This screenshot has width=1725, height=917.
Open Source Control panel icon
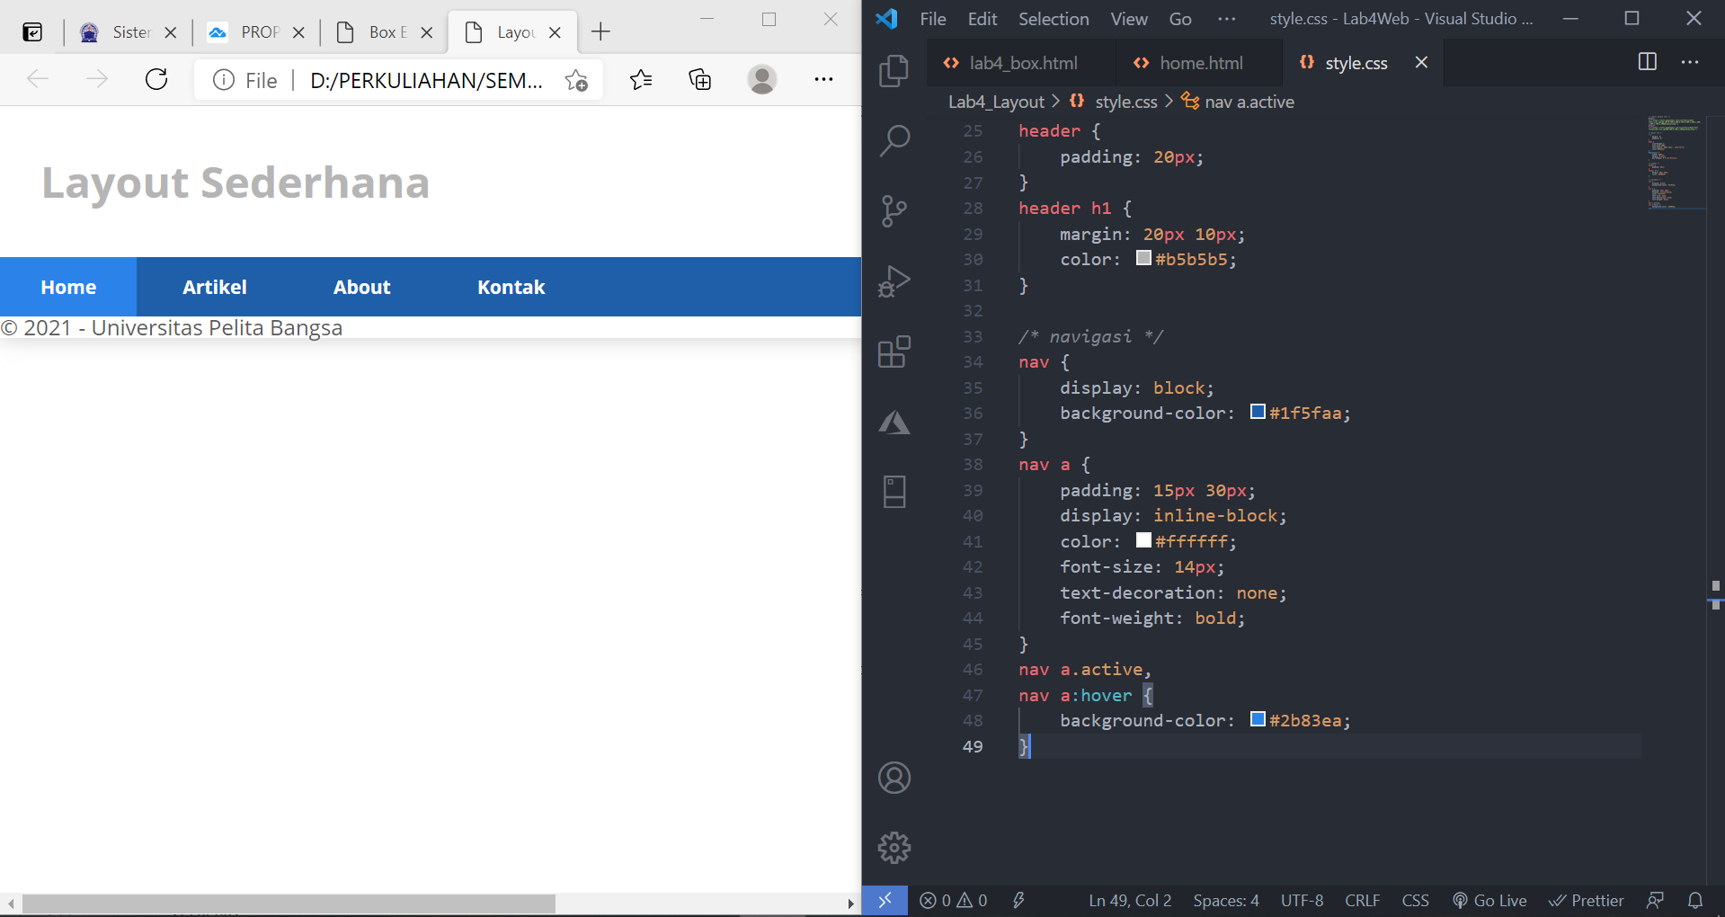pyautogui.click(x=894, y=210)
